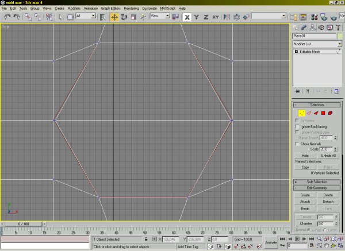Expand the Soft Selection rollout
This screenshot has width=345, height=251.
(x=317, y=182)
